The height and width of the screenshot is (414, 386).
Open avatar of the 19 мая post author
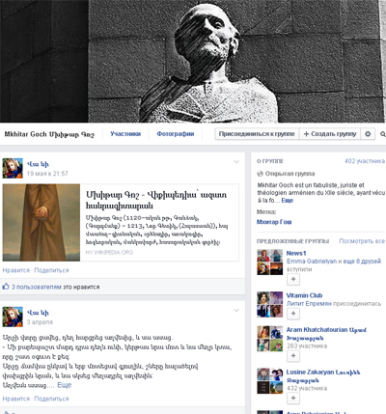(13, 168)
